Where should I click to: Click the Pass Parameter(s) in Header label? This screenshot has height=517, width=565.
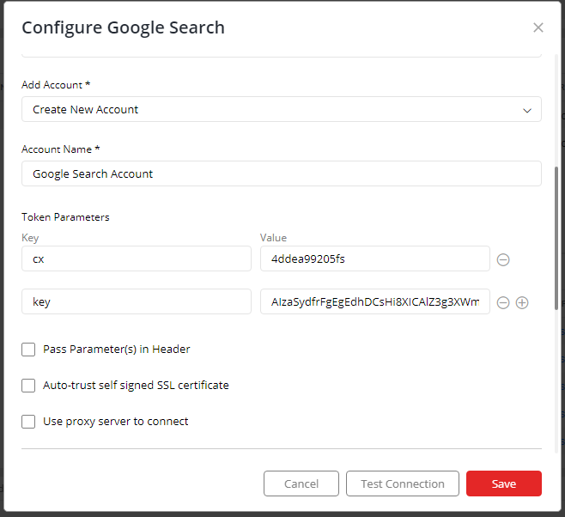pyautogui.click(x=117, y=350)
